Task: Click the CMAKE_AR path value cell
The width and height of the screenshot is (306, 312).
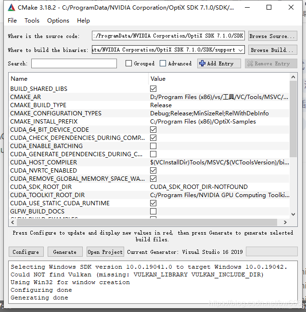Action: tap(219, 97)
